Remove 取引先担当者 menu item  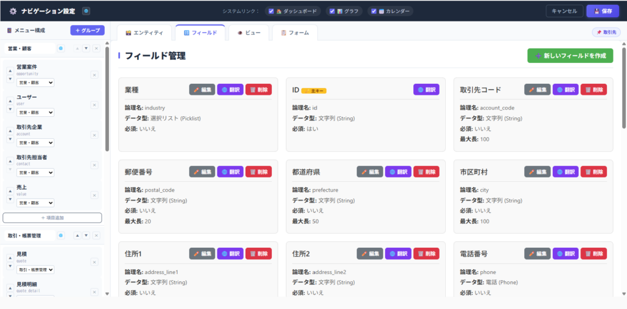(94, 165)
